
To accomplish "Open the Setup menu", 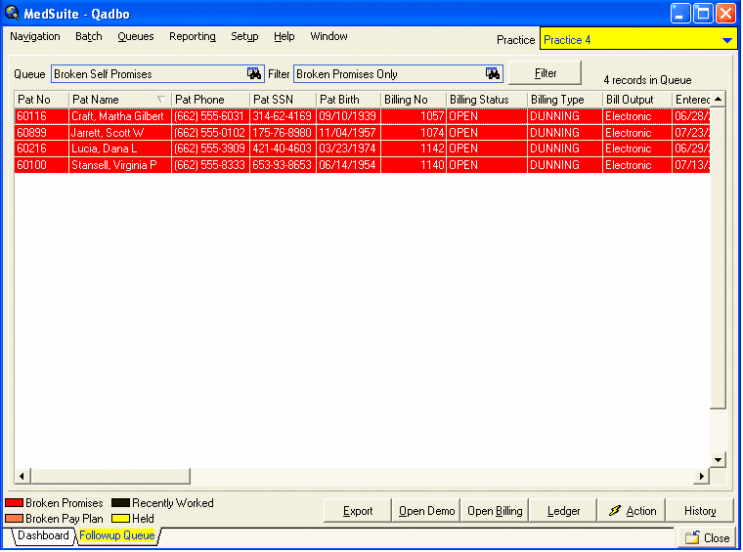I will 244,36.
